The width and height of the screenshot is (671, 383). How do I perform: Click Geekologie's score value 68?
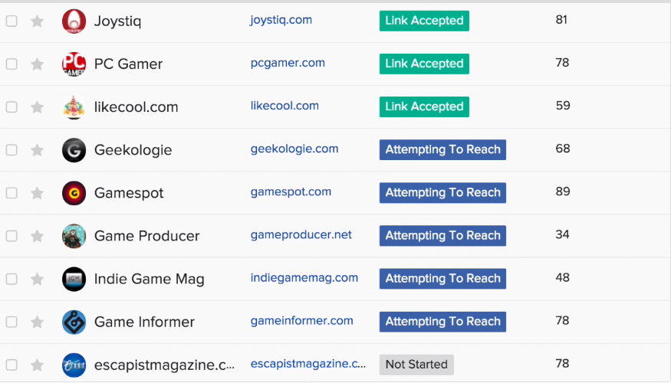click(563, 149)
